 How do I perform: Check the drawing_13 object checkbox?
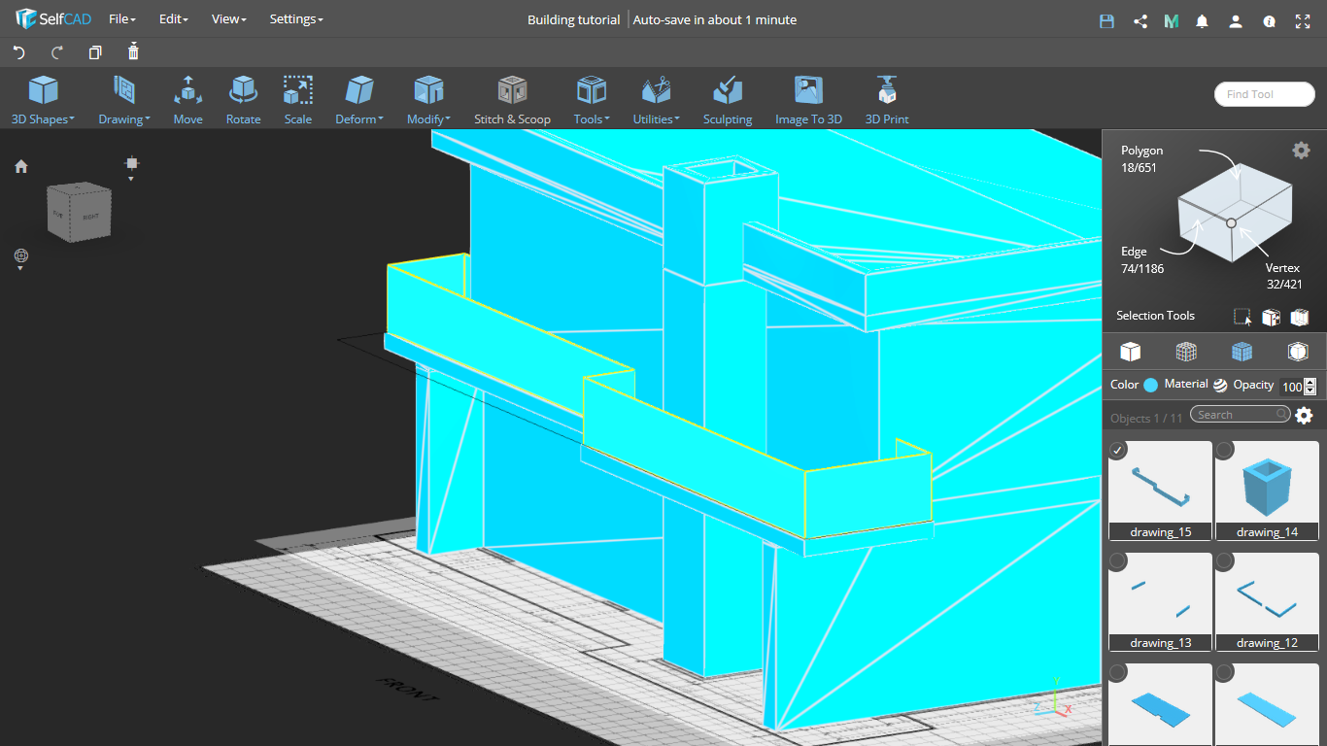(1118, 560)
